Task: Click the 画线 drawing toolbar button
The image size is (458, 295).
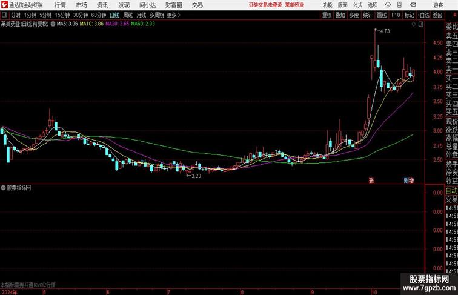Action: point(382,15)
